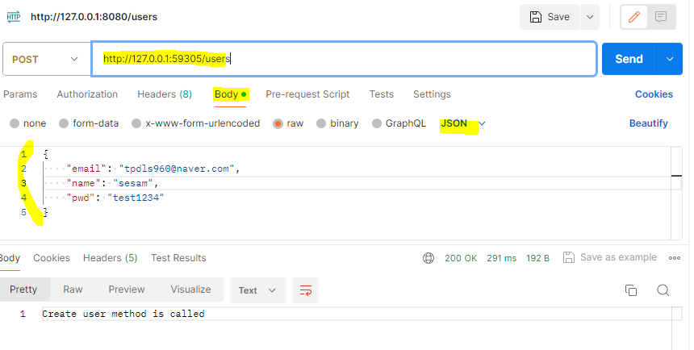Open the Save options dropdown arrow

tap(590, 17)
